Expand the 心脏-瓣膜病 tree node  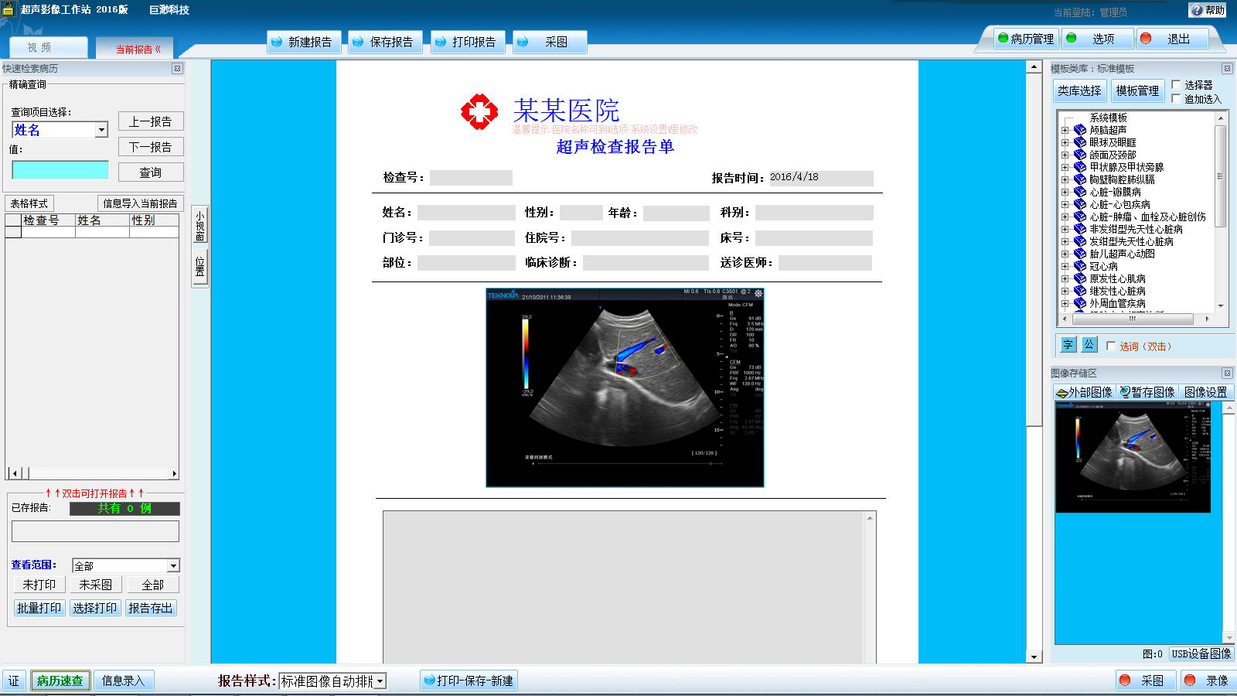coord(1065,192)
